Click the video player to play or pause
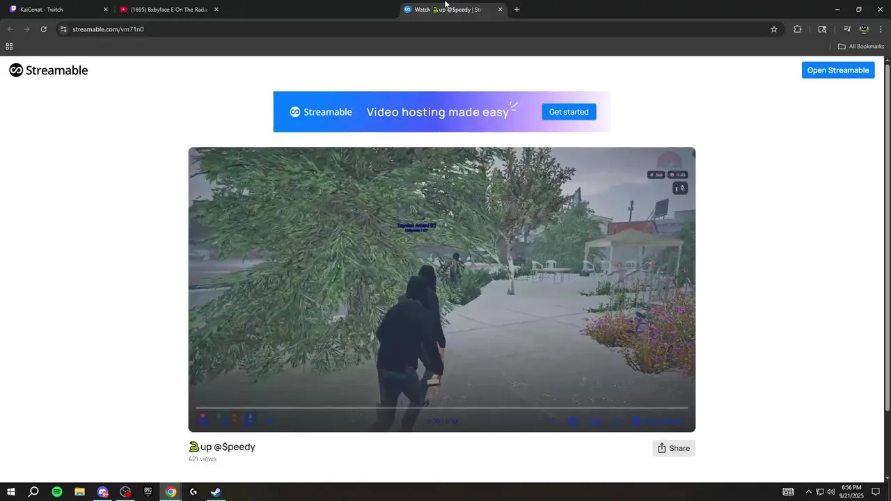 [442, 289]
